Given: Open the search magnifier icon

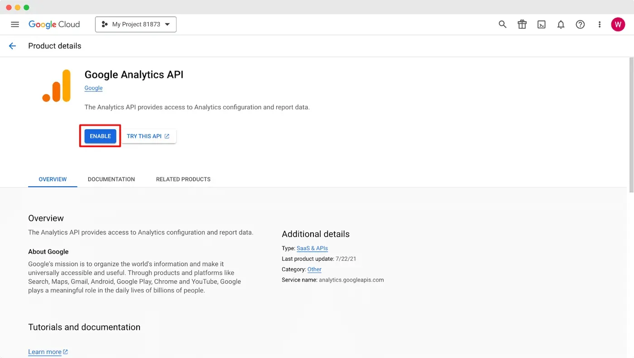Looking at the screenshot, I should point(502,24).
